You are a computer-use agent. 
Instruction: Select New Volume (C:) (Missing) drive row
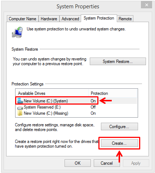coord(76,113)
